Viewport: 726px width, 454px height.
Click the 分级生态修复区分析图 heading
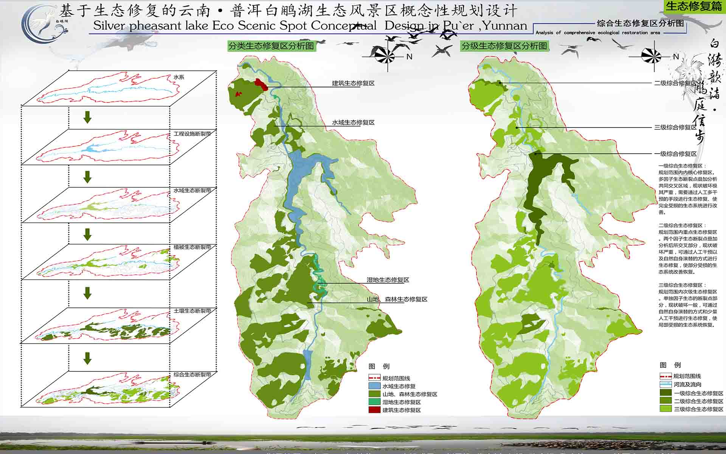pyautogui.click(x=504, y=46)
